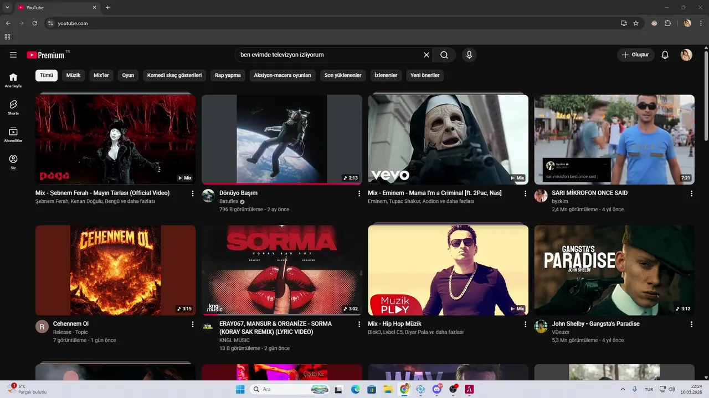Screen dimensions: 709x398
Task: Select the Tümü filter chip
Action: [47, 75]
